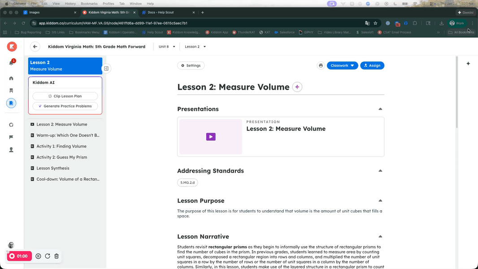The width and height of the screenshot is (478, 269).
Task: Collapse the Lesson Purpose section
Action: (380, 200)
